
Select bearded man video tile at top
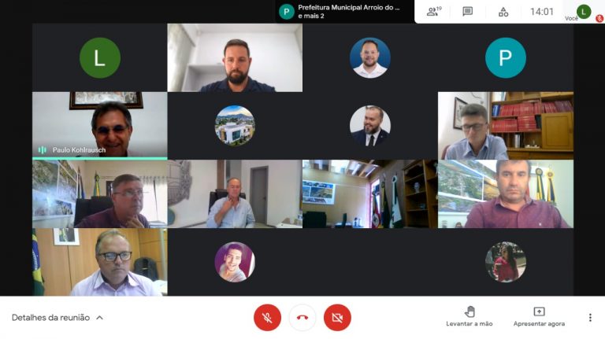pyautogui.click(x=235, y=57)
